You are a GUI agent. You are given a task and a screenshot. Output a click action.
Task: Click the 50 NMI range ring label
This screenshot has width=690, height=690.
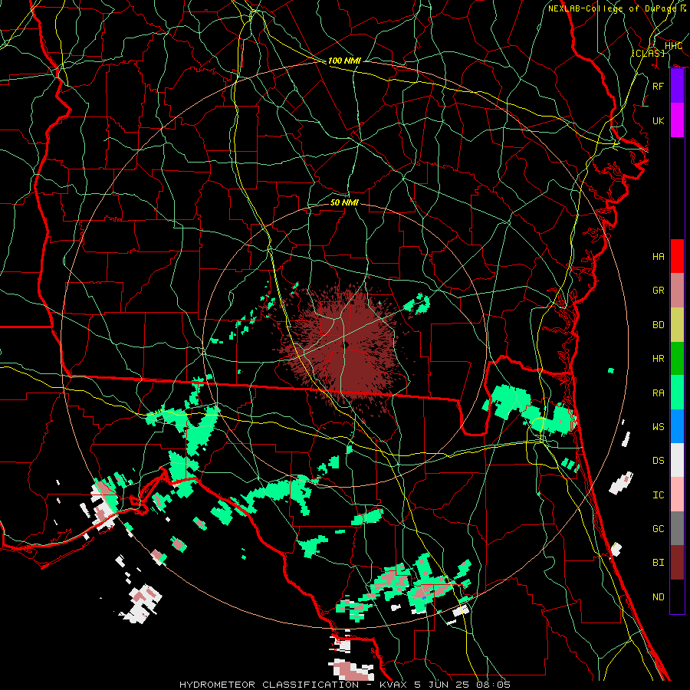(344, 202)
